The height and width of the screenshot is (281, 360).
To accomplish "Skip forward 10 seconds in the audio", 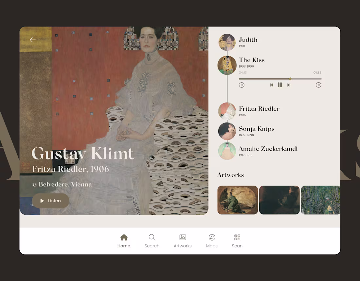I will click(x=318, y=85).
